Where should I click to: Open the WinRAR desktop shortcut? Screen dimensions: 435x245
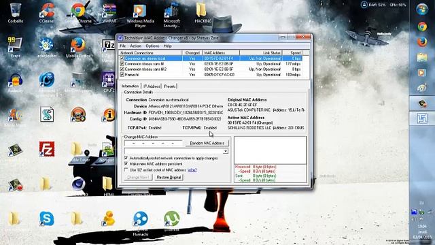(109, 12)
